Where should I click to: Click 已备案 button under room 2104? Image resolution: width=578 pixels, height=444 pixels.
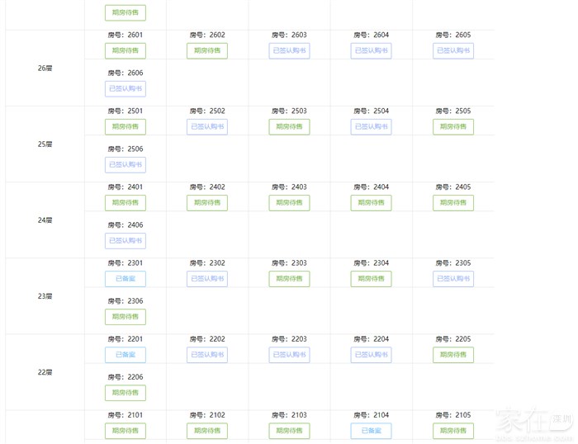point(372,431)
